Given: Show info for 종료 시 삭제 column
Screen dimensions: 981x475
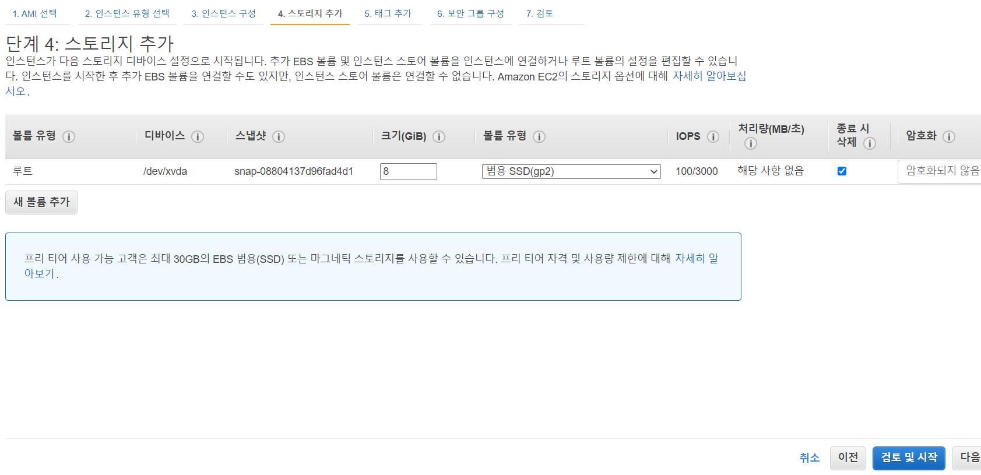Looking at the screenshot, I should click(870, 143).
